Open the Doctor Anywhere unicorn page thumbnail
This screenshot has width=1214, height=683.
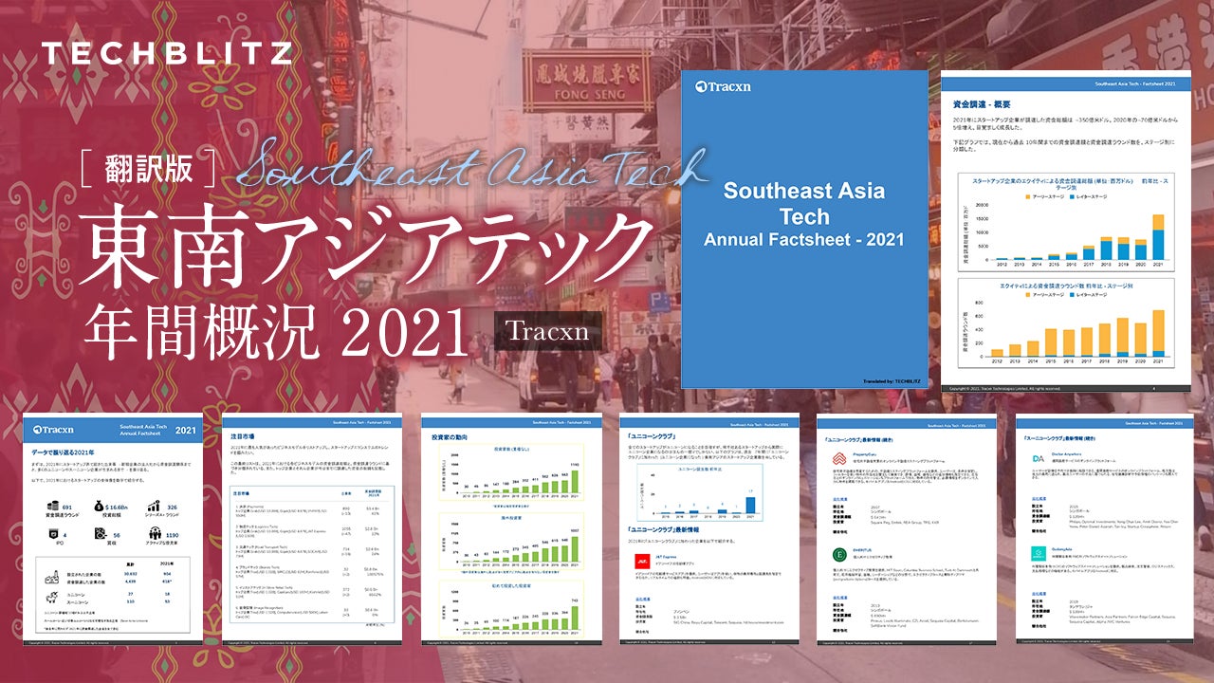click(x=1104, y=529)
